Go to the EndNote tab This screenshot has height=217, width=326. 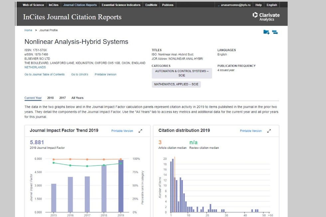(x=151, y=5)
